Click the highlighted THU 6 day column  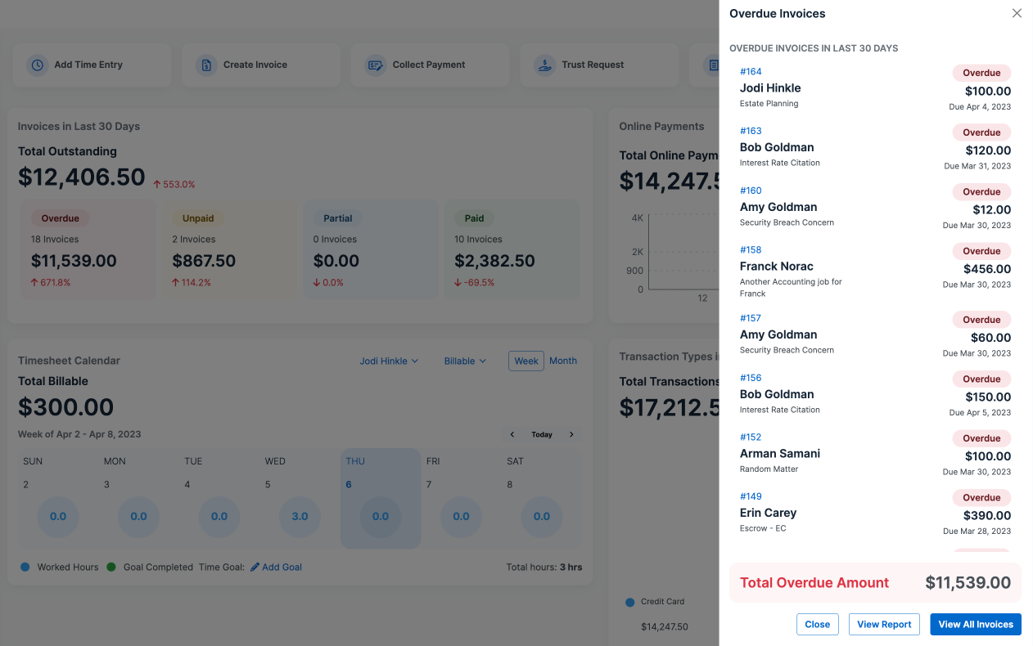[381, 499]
